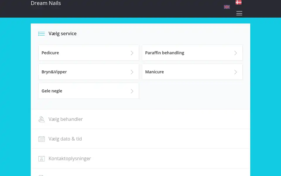
Task: Pick the Bryn&Vipper service
Action: pos(88,72)
